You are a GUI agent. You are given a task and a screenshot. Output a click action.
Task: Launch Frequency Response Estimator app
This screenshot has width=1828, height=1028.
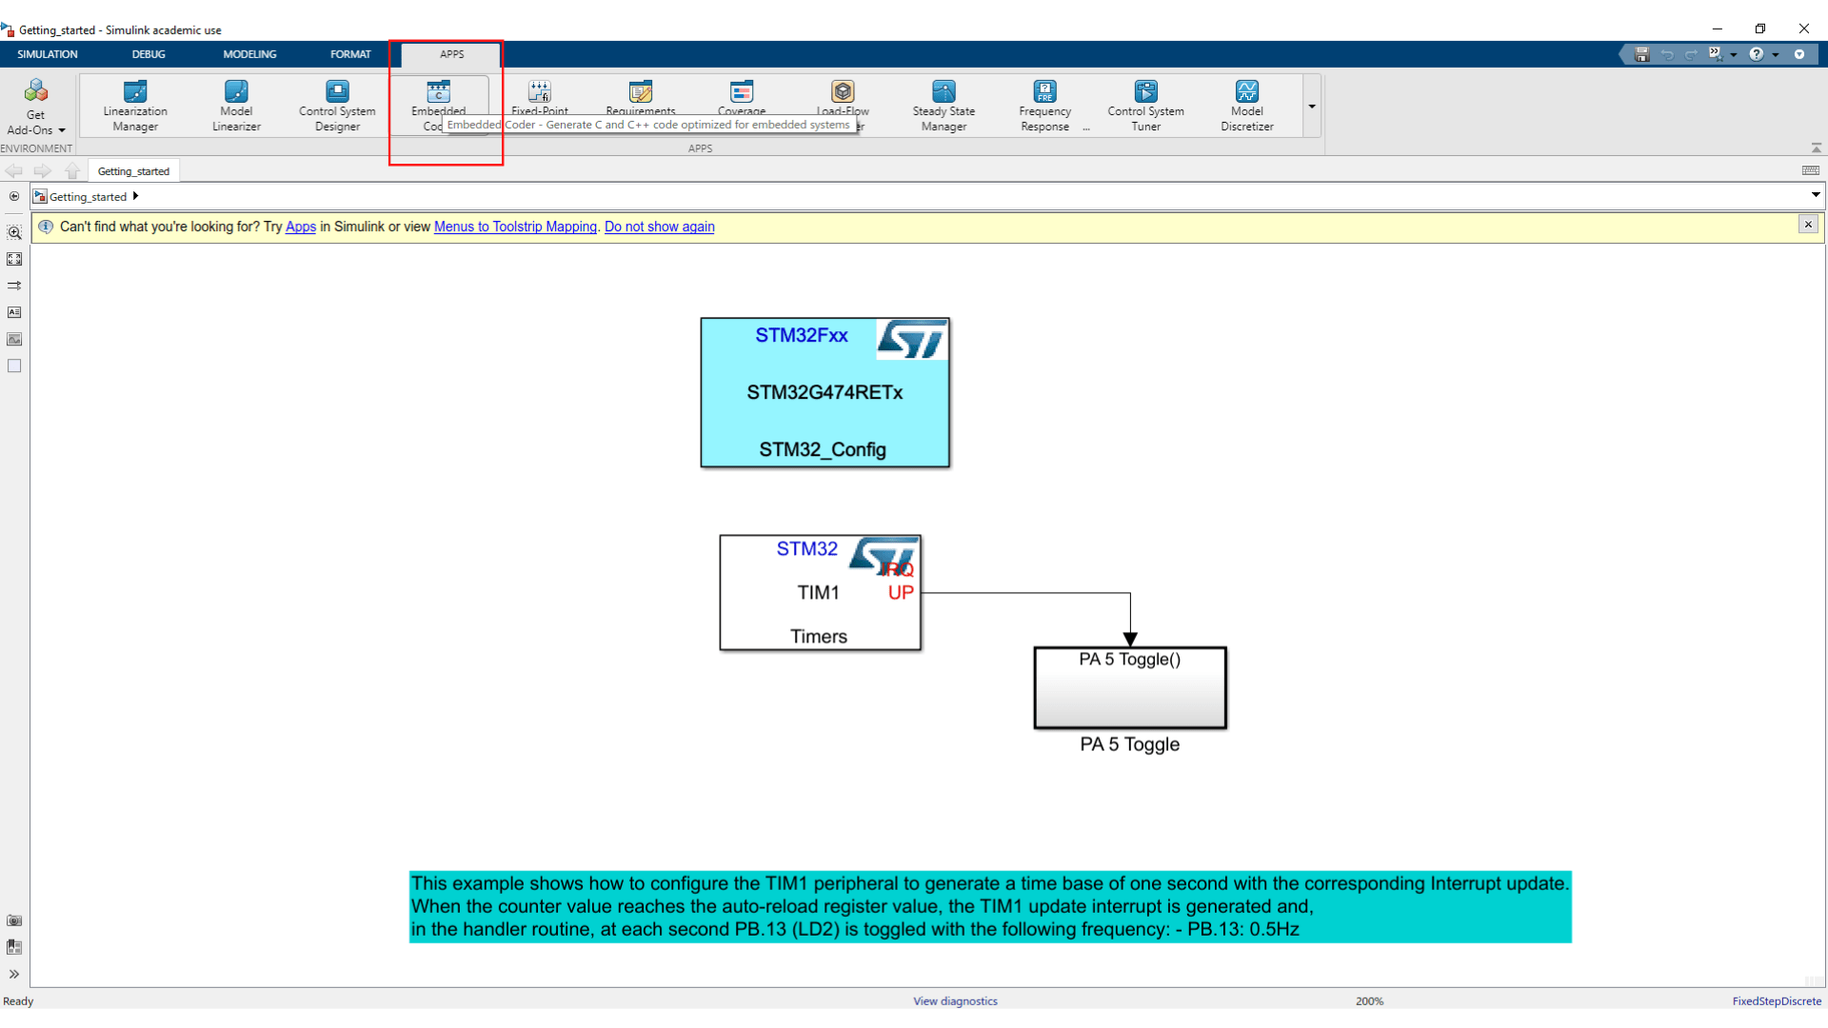tap(1045, 105)
